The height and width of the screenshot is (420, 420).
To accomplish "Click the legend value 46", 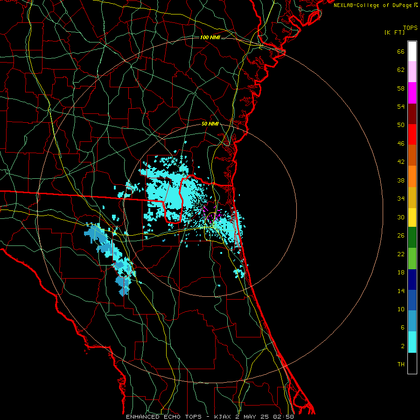I will (x=401, y=144).
